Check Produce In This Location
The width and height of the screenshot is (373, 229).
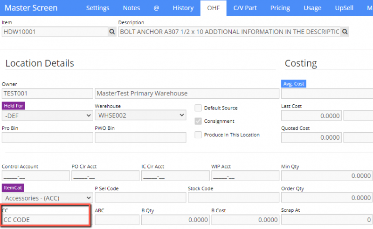(x=198, y=135)
